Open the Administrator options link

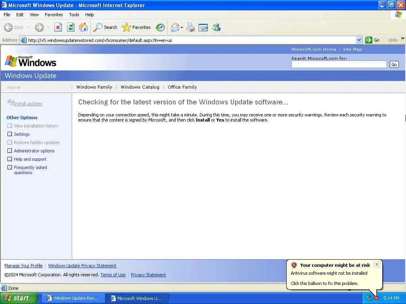[x=34, y=151]
